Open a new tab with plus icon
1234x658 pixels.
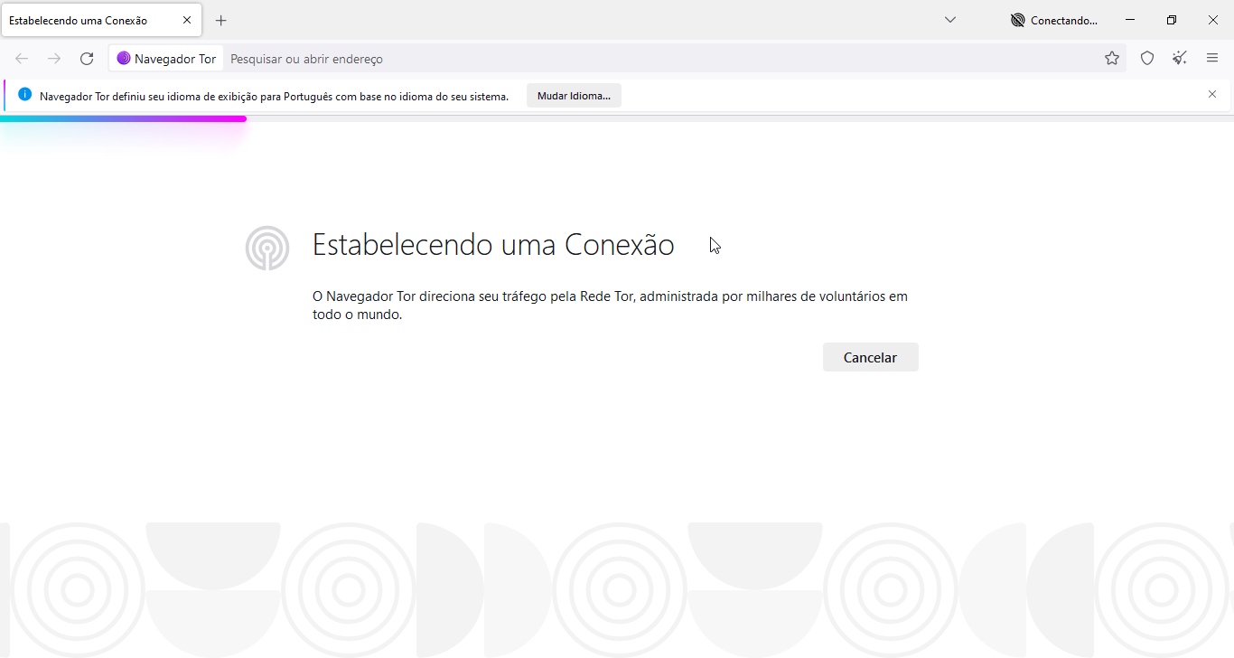point(221,20)
